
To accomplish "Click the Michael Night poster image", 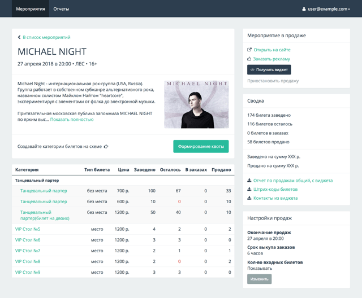I will (196, 104).
